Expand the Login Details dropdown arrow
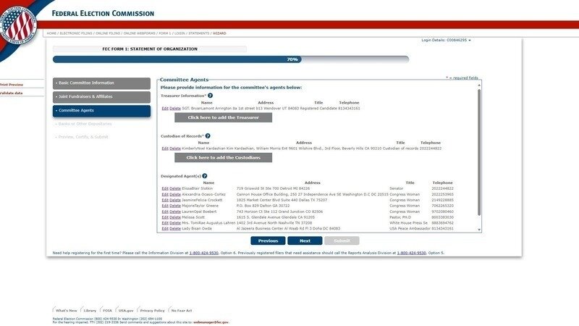Screen dimensions: 579x326 470,41
